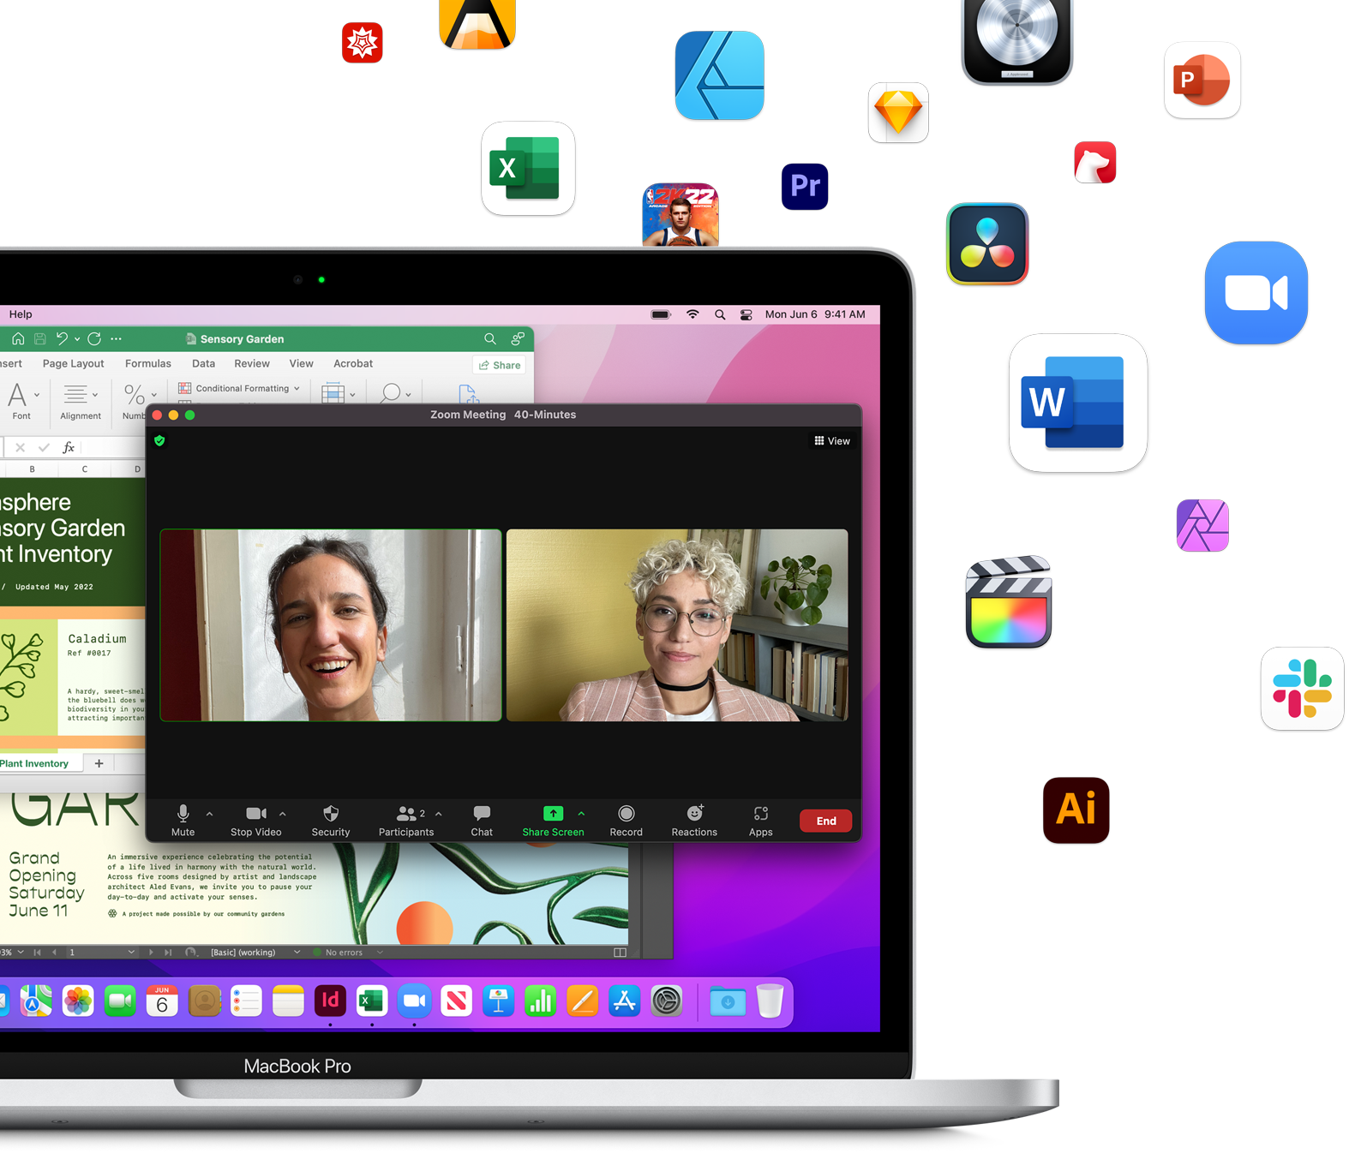Viewport: 1349px width, 1153px height.
Task: Open the Formulas tab in Excel
Action: coord(148,363)
